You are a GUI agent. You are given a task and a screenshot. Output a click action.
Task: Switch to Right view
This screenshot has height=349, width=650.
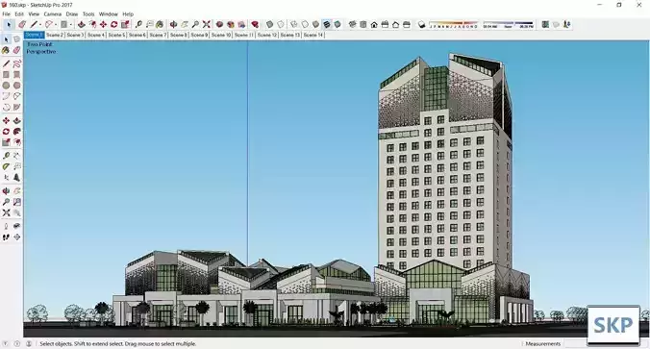tap(385, 24)
